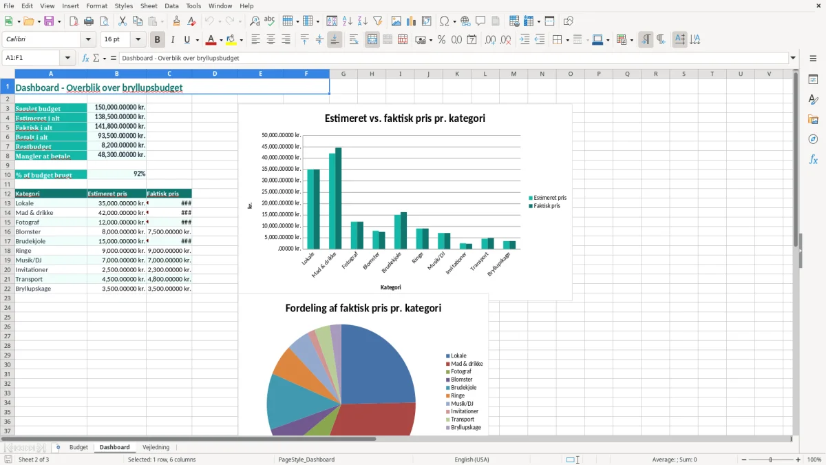Cut the selection with the scissors icon
Screen dimensions: 826x465
pos(122,21)
